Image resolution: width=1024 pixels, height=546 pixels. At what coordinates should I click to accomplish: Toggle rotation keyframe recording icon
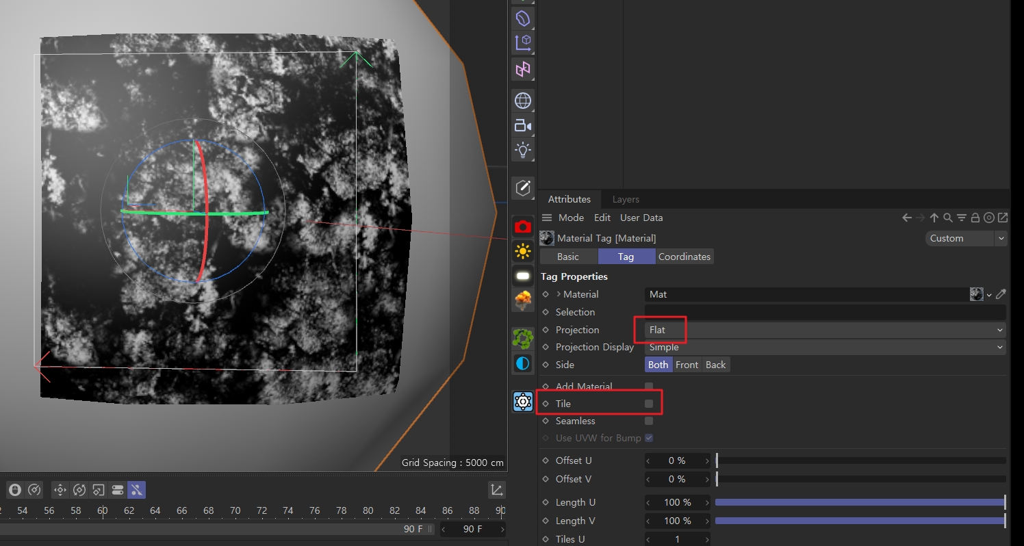(79, 490)
